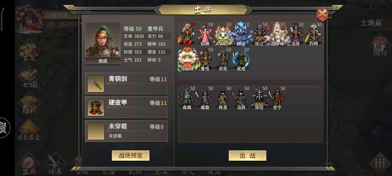Choose the 张辽 hero unit

[259, 34]
